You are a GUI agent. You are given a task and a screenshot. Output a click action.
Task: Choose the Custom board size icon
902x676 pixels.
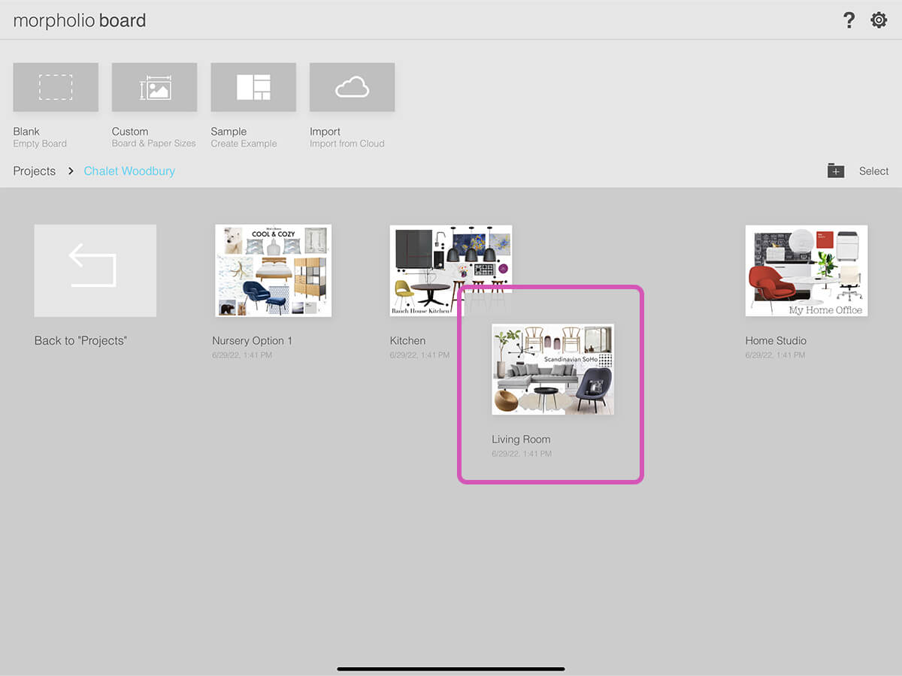coord(154,88)
